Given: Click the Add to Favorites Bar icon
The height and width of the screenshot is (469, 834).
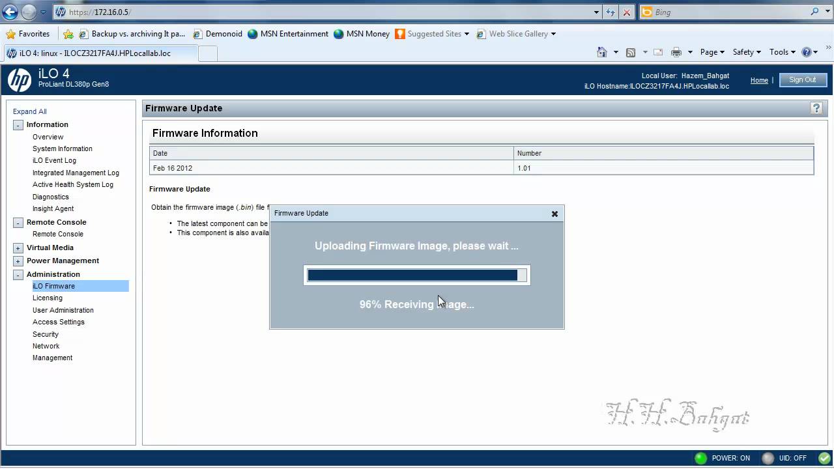Looking at the screenshot, I should pos(68,34).
